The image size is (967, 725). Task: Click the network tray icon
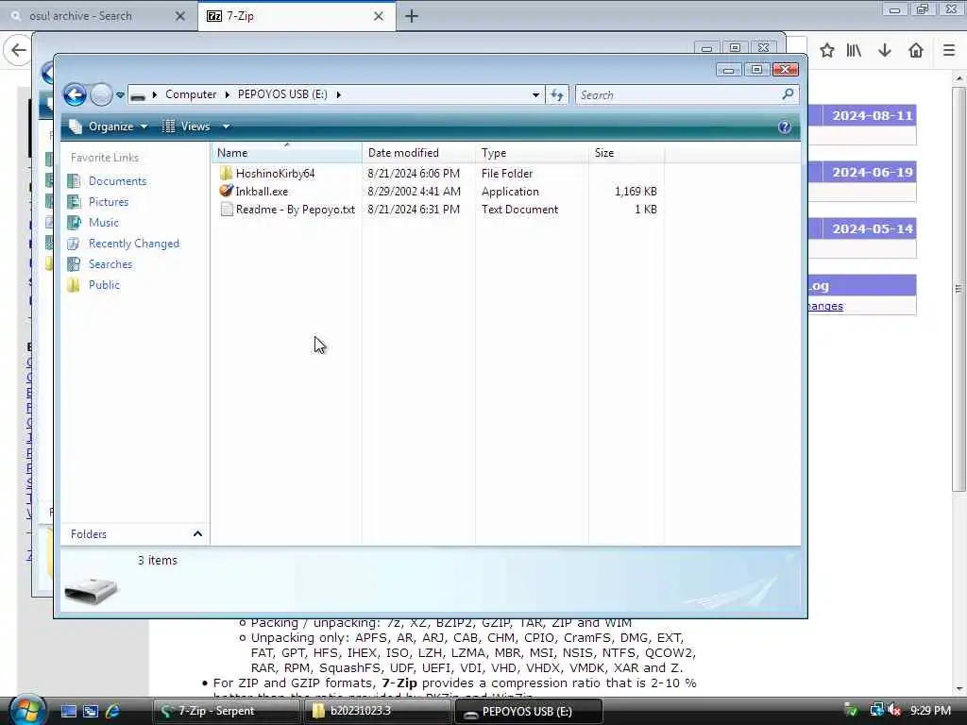[x=876, y=710]
